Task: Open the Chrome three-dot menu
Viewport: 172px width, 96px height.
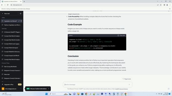Action: tap(170, 5)
